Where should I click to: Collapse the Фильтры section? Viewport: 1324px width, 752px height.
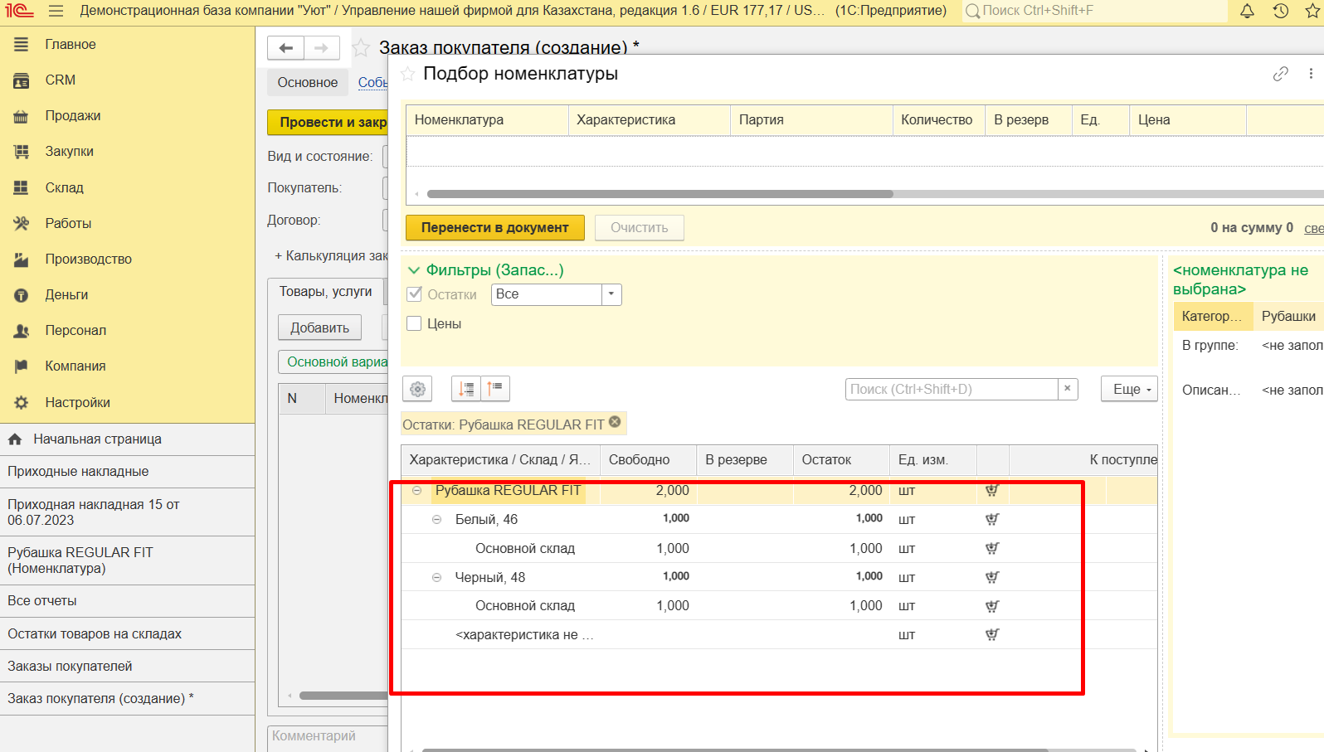(413, 270)
